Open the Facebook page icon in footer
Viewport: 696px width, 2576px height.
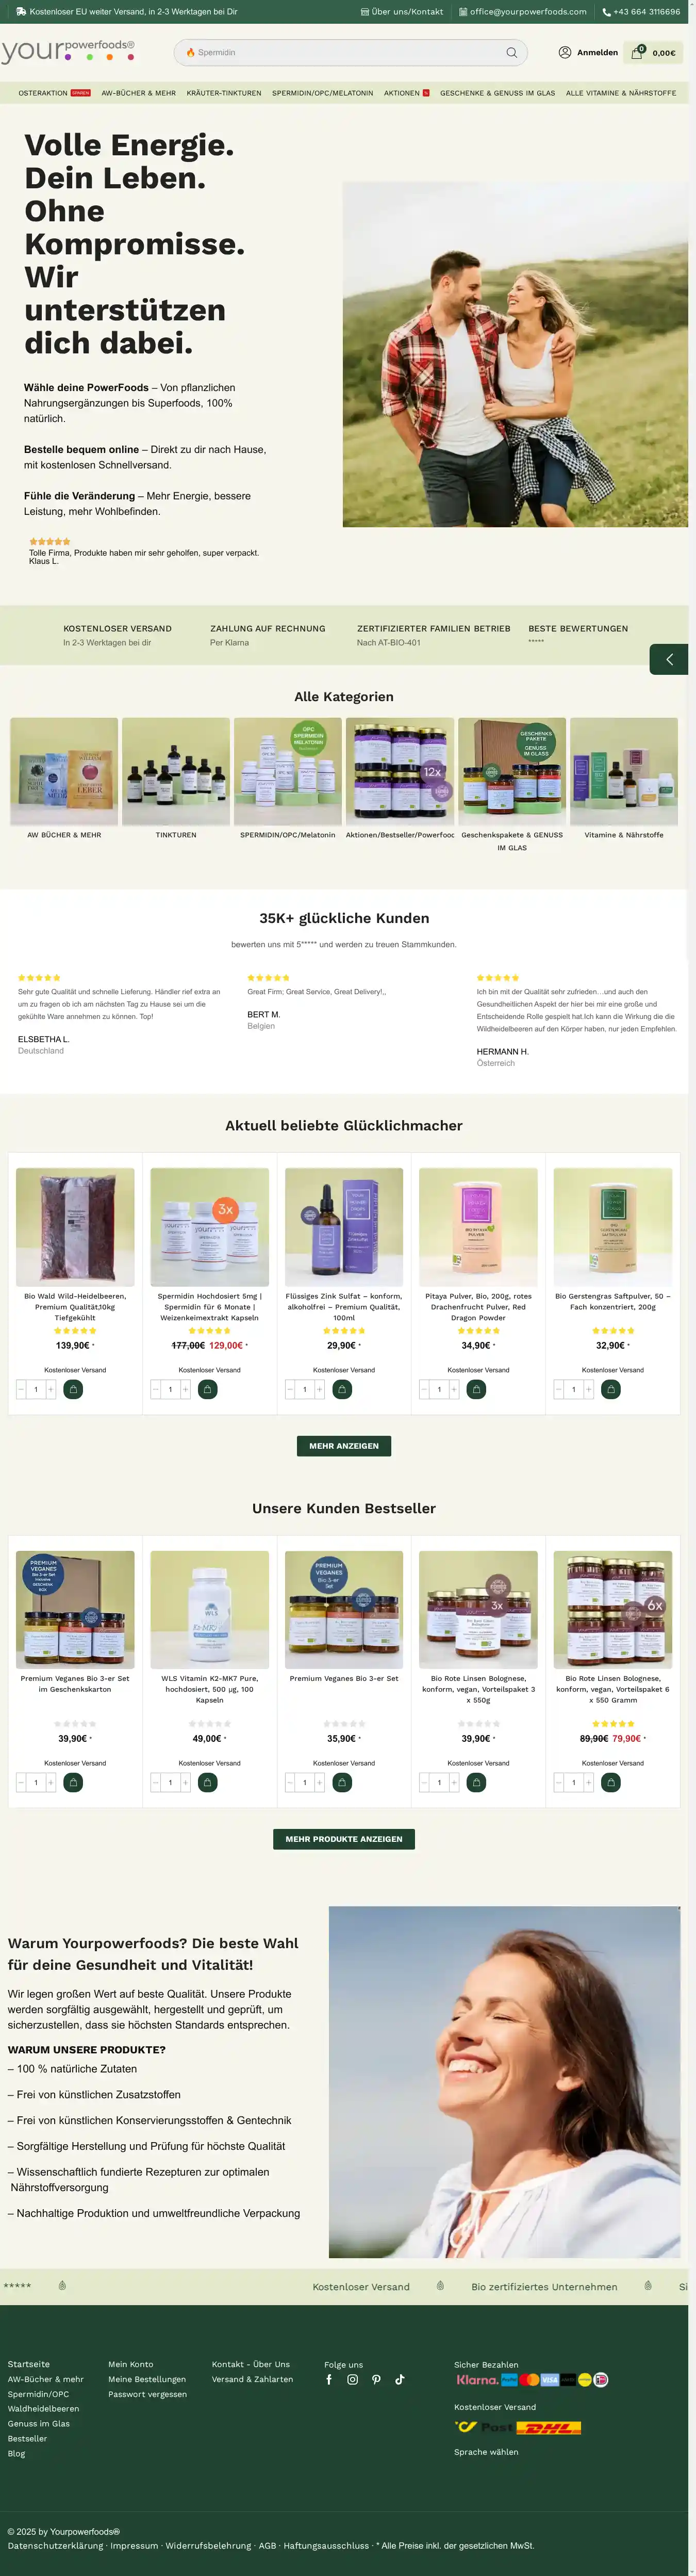click(329, 2379)
